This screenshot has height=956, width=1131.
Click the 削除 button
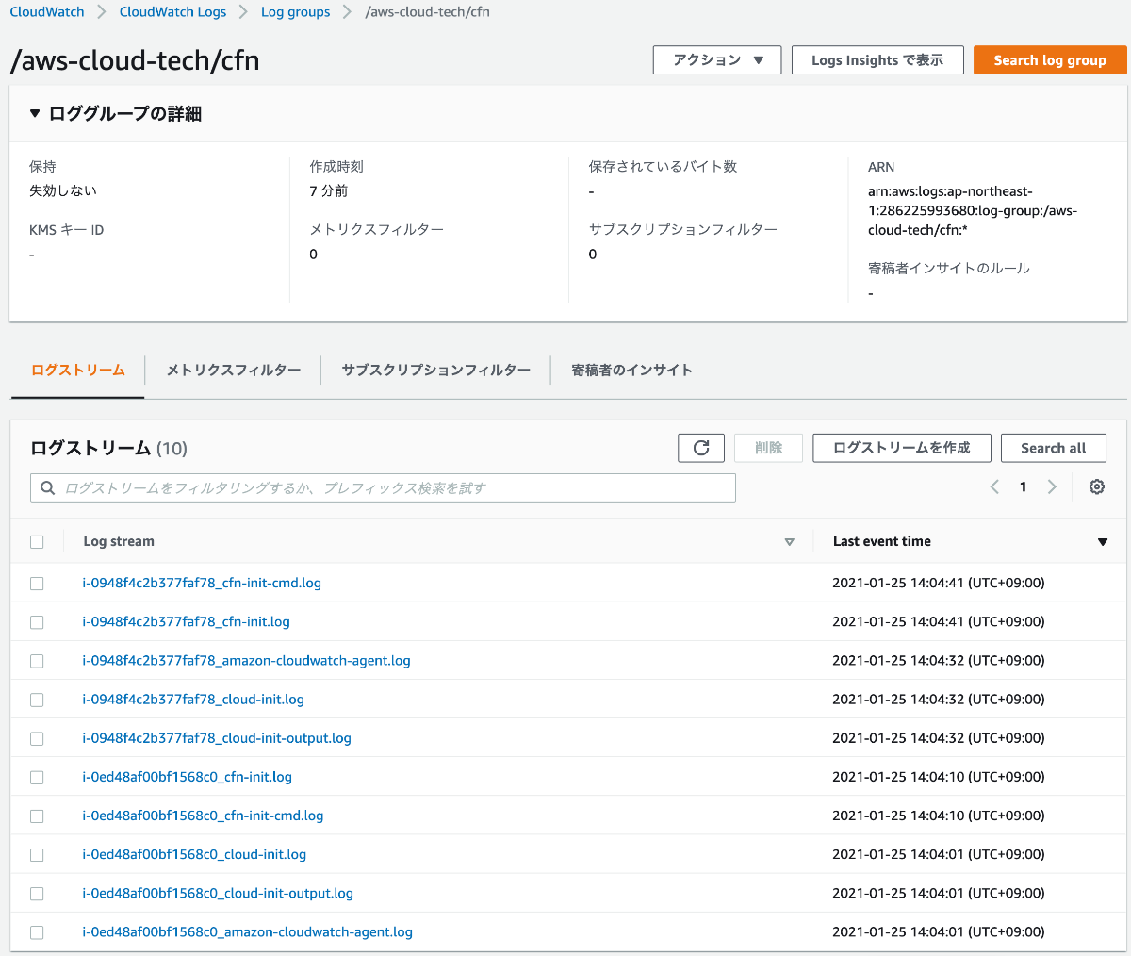coord(768,448)
